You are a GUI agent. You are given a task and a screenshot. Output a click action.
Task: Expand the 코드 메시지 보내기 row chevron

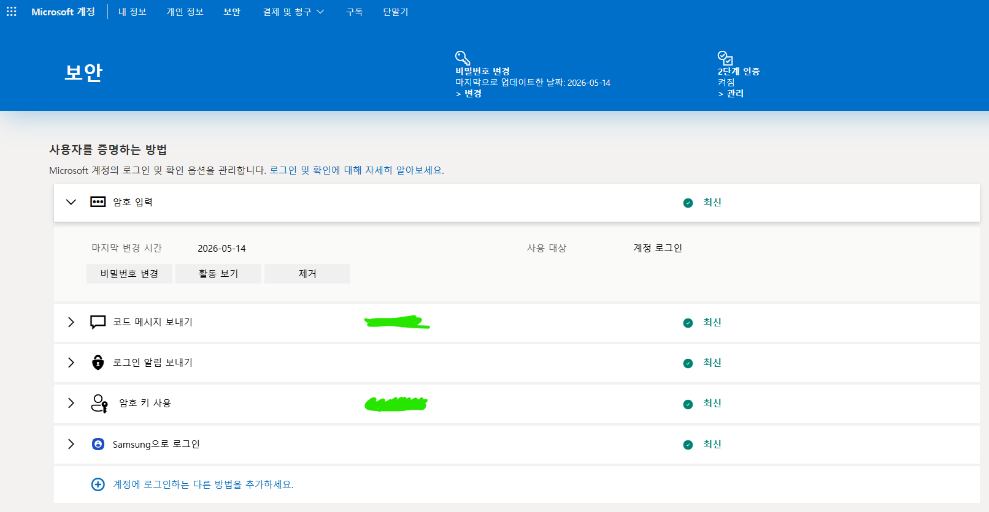[71, 322]
